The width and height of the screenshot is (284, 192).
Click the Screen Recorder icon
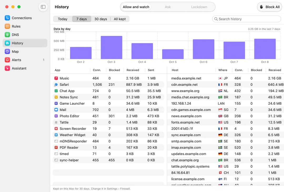[x=56, y=129]
